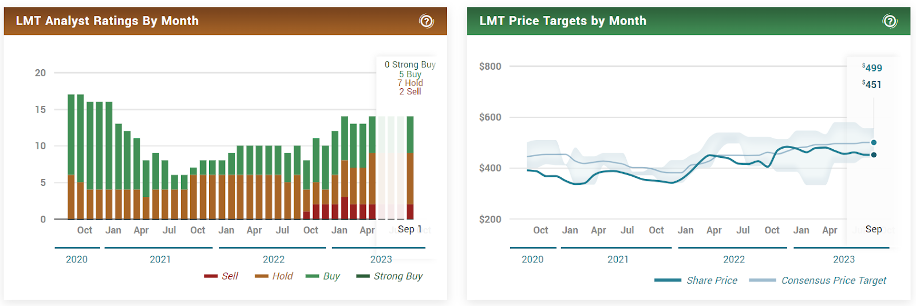Screen dimensions: 916x306
Task: Toggle Sell series in ratings legend
Action: click(221, 276)
